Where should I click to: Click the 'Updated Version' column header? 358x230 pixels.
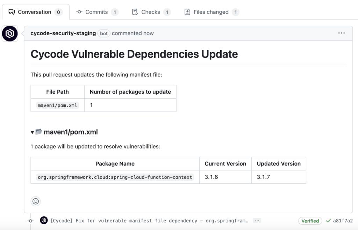(279, 163)
